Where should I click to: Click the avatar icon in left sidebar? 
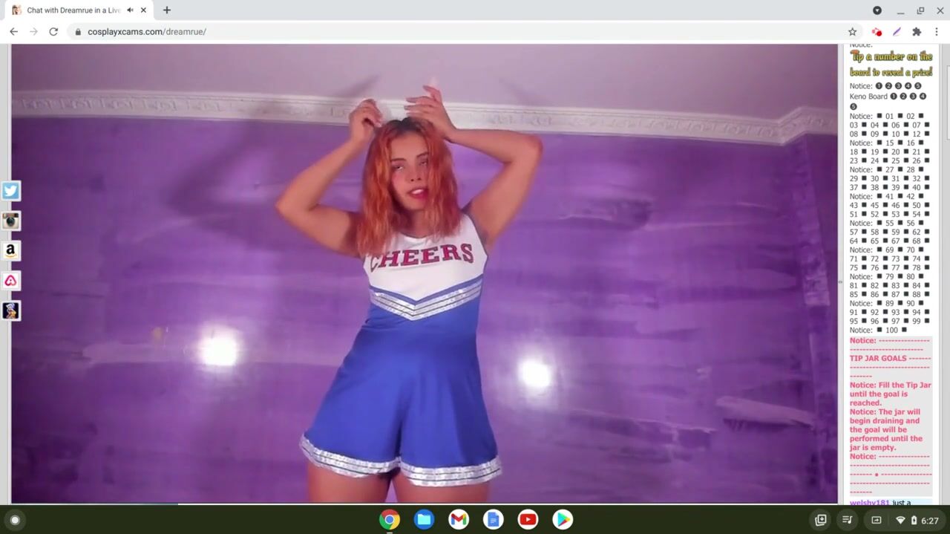10,310
